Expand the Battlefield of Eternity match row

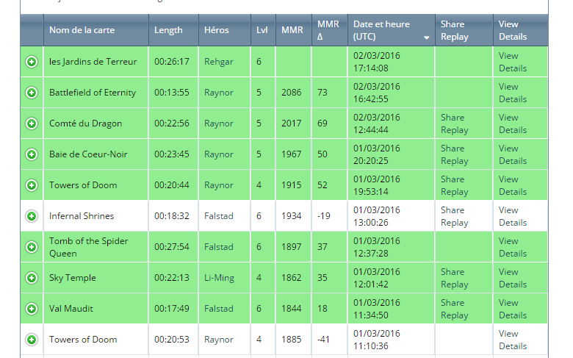pos(32,93)
